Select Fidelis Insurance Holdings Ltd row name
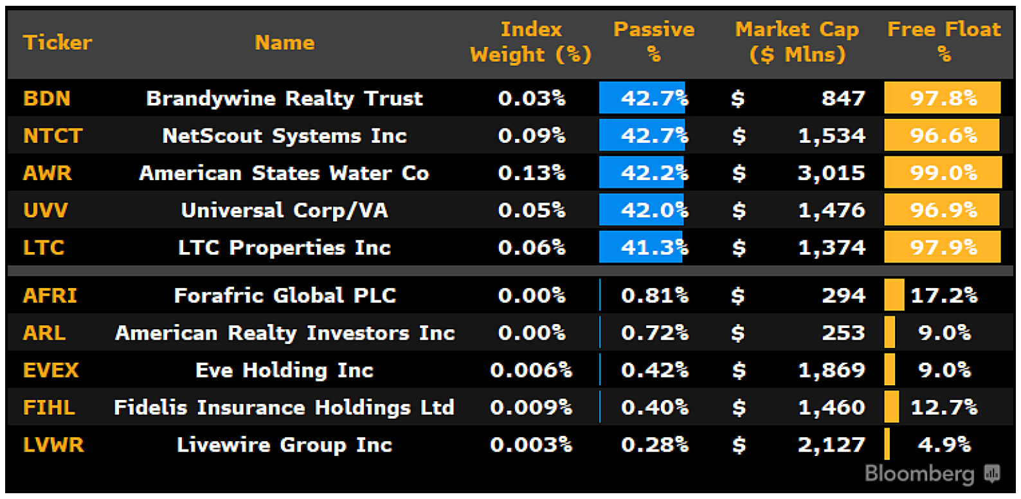The image size is (1021, 499). [284, 408]
